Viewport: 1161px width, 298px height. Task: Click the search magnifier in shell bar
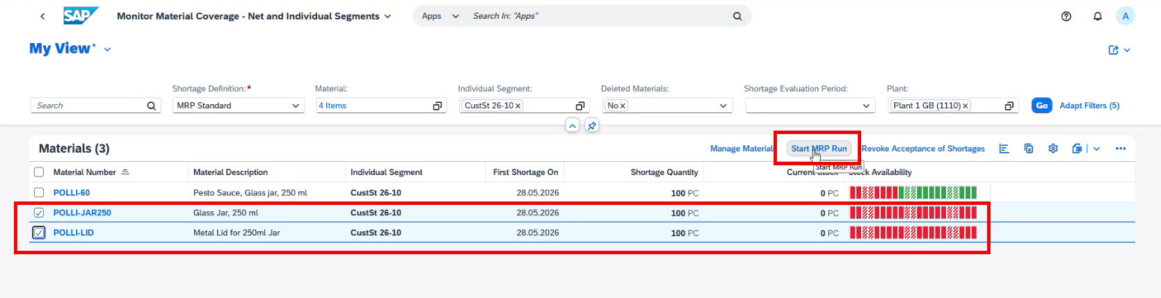pyautogui.click(x=737, y=16)
